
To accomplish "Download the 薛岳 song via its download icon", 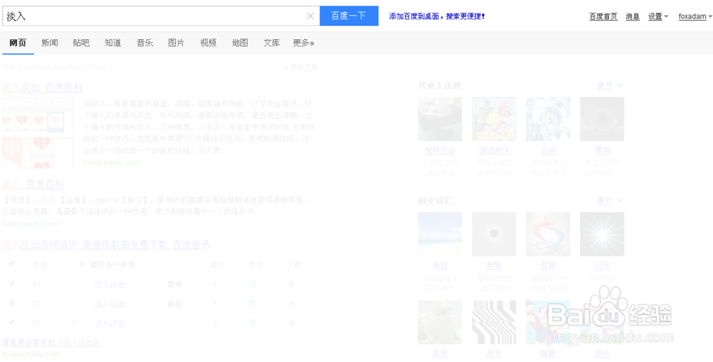I will click(292, 304).
